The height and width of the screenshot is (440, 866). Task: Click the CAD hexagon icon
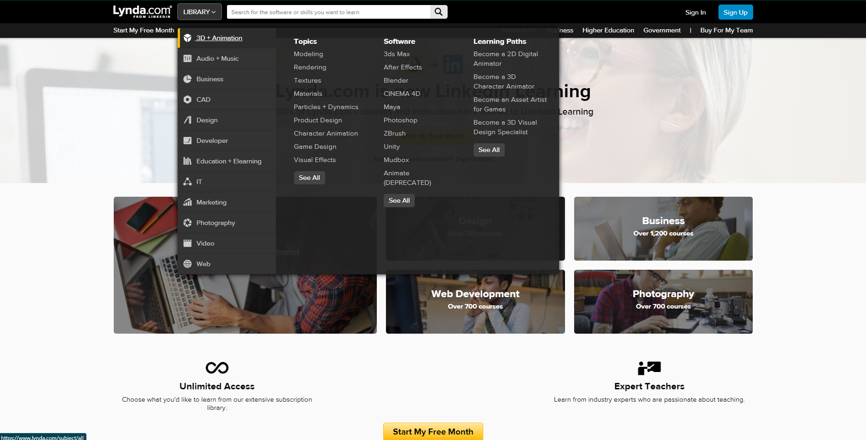pos(187,100)
